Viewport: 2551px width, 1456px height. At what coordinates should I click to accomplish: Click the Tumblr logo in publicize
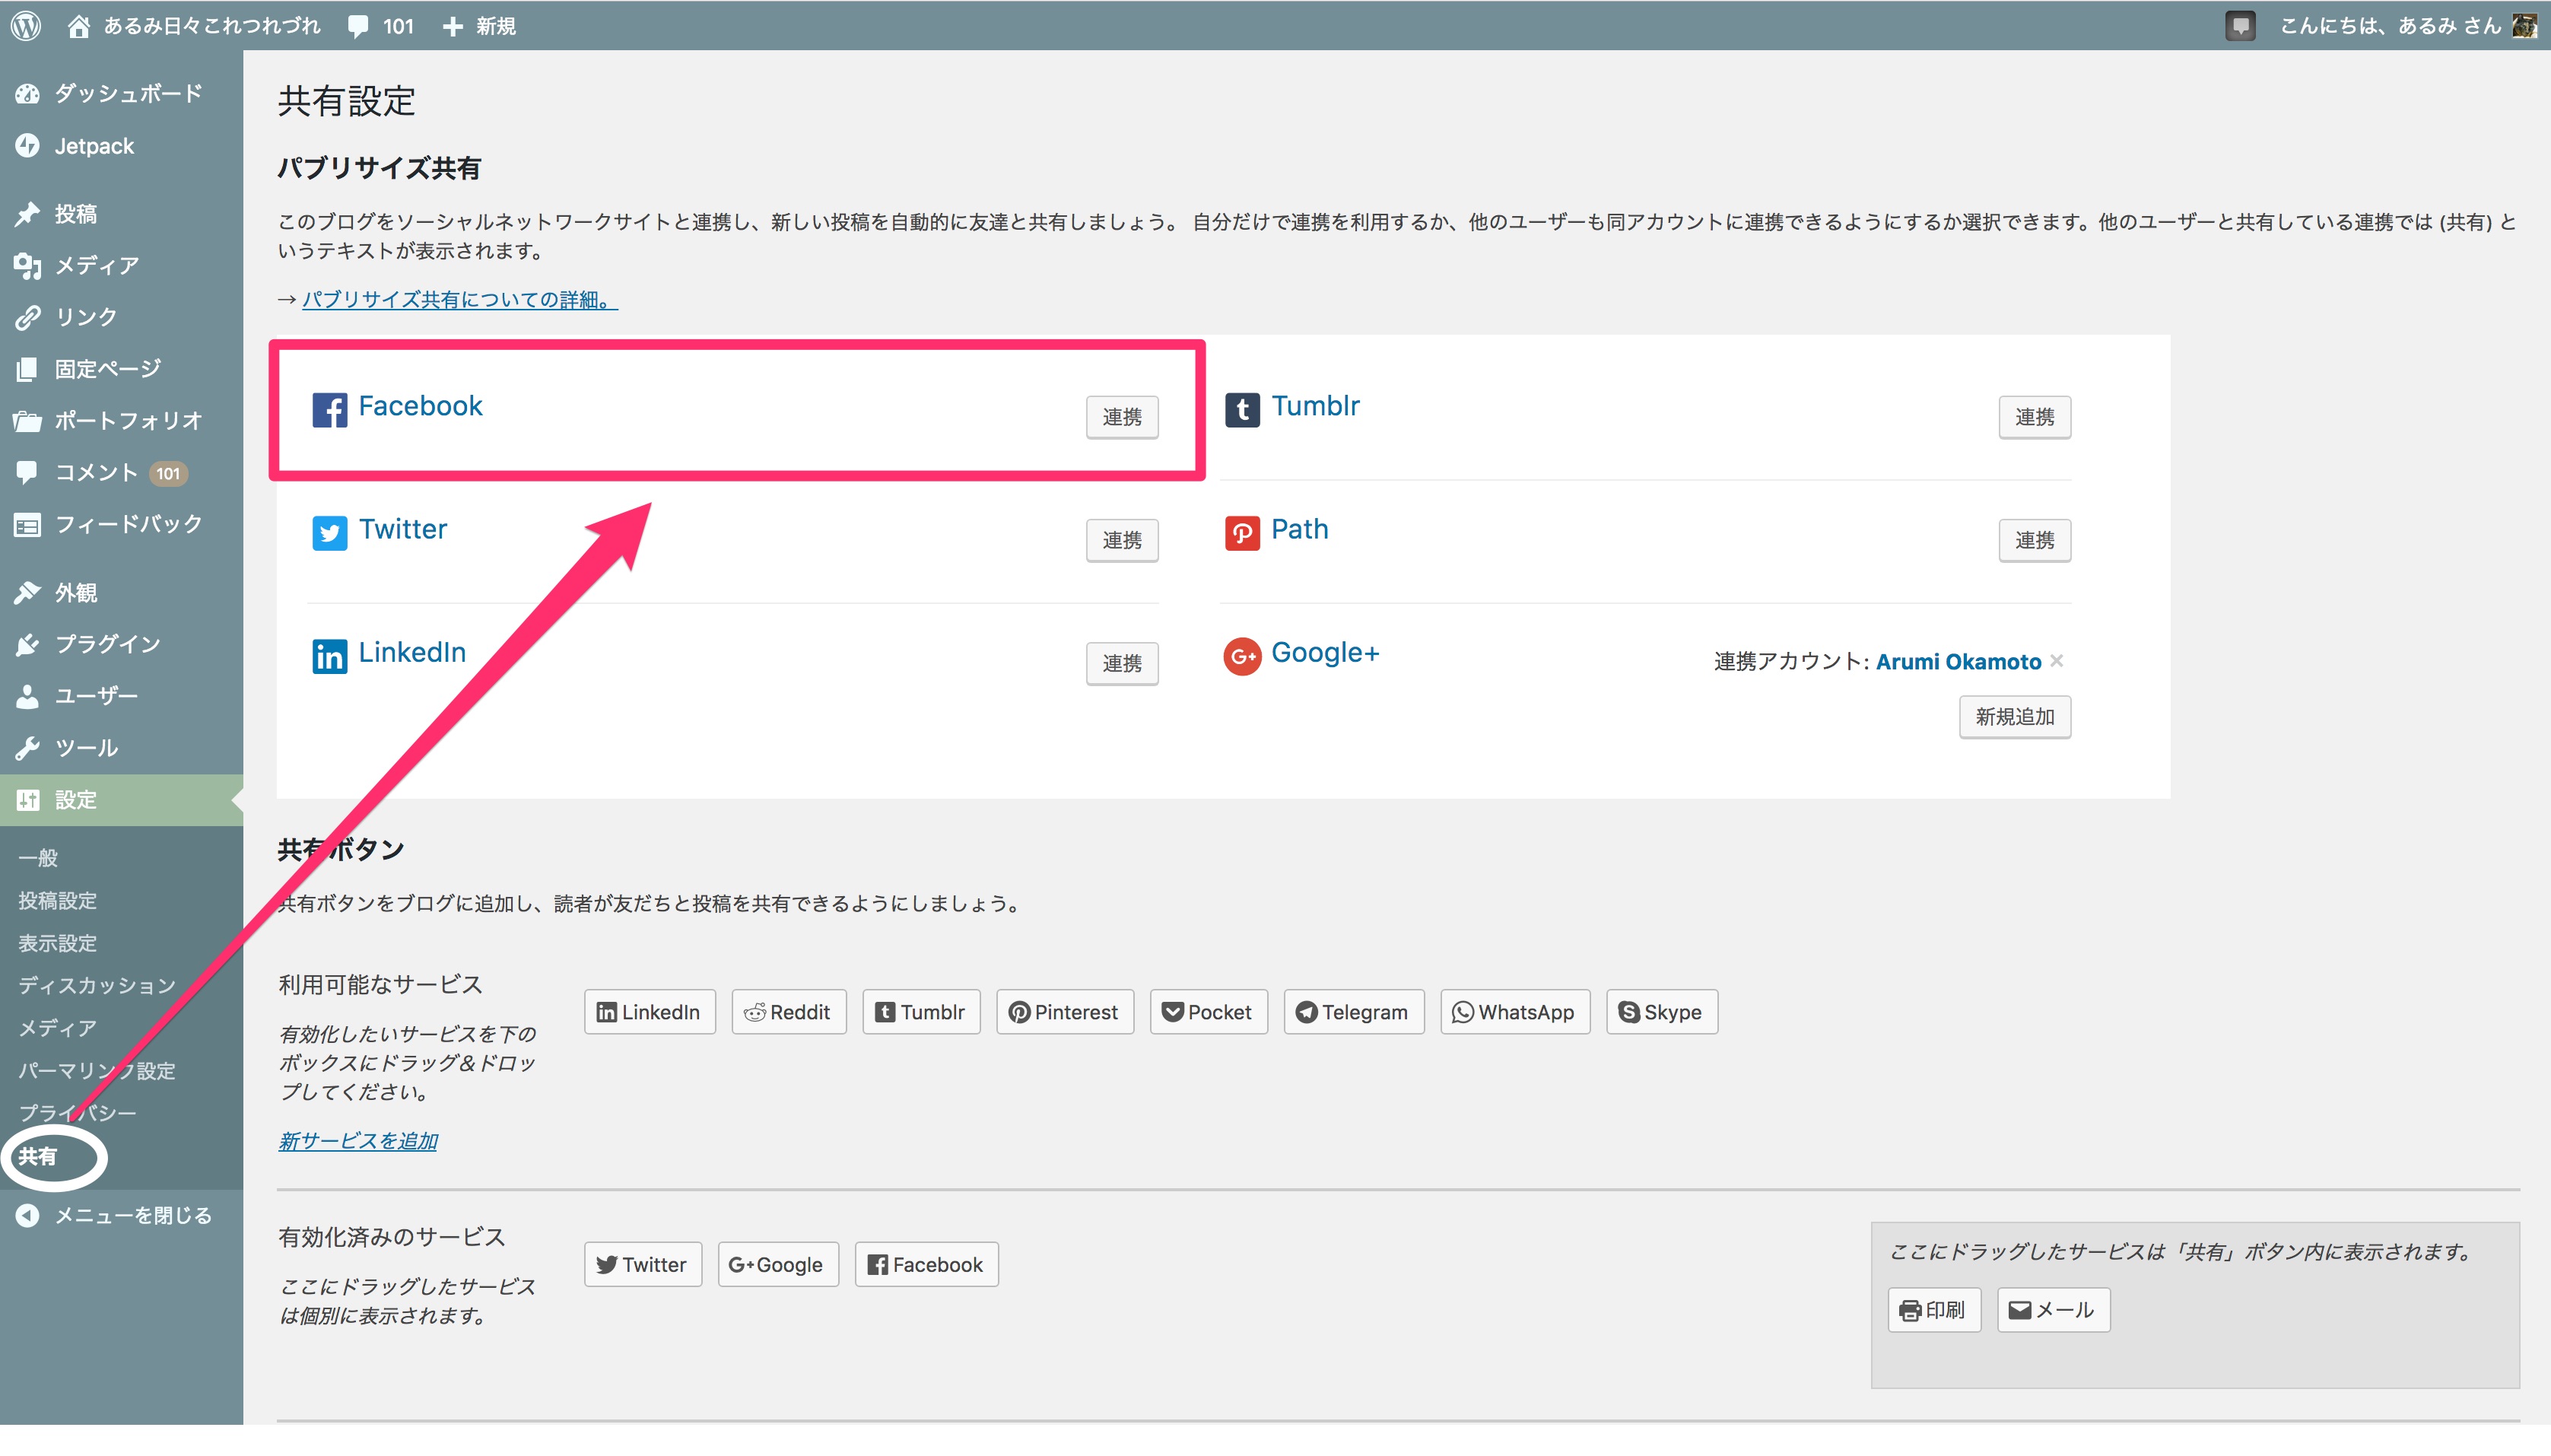click(x=1241, y=409)
